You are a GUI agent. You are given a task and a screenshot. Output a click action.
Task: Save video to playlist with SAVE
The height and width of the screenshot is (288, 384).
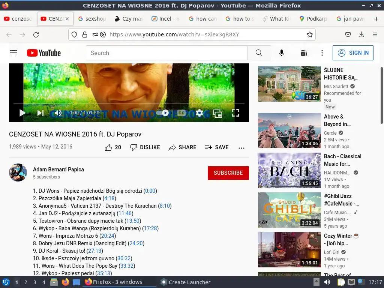click(216, 147)
